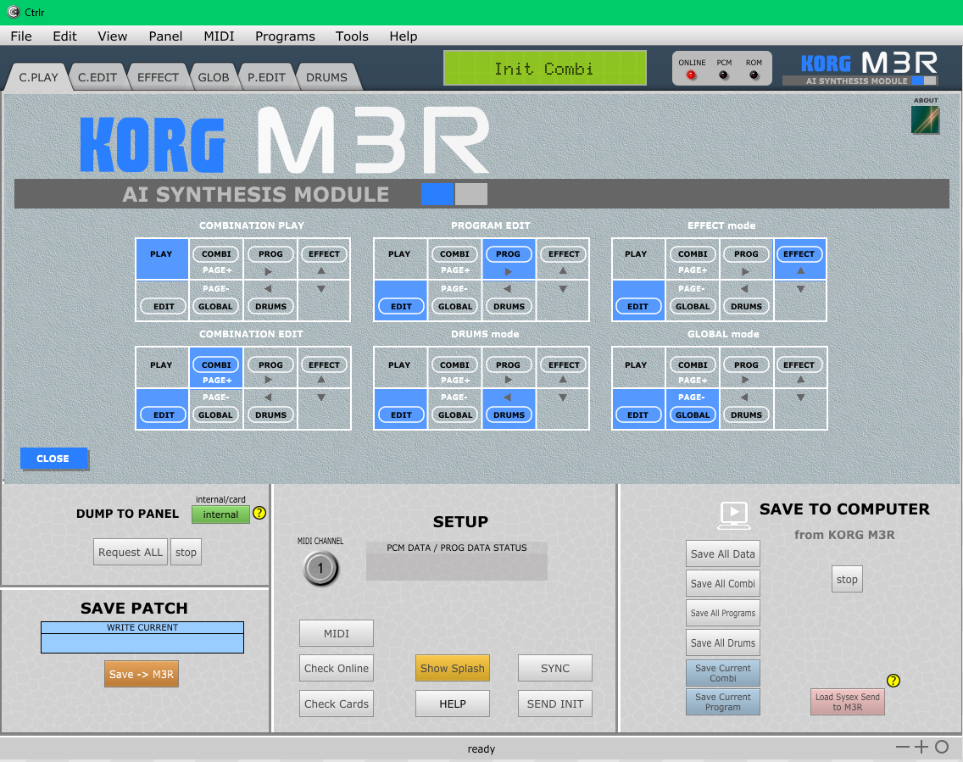The width and height of the screenshot is (963, 762).
Task: Toggle the internal/card selector button
Action: pos(220,514)
